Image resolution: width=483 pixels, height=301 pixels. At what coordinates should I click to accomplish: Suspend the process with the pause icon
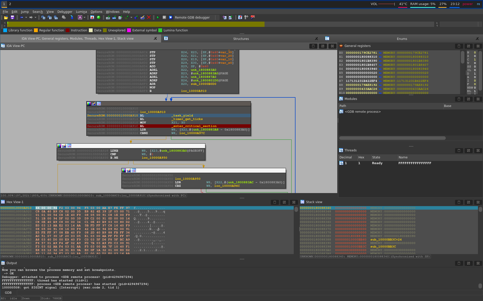point(164,18)
